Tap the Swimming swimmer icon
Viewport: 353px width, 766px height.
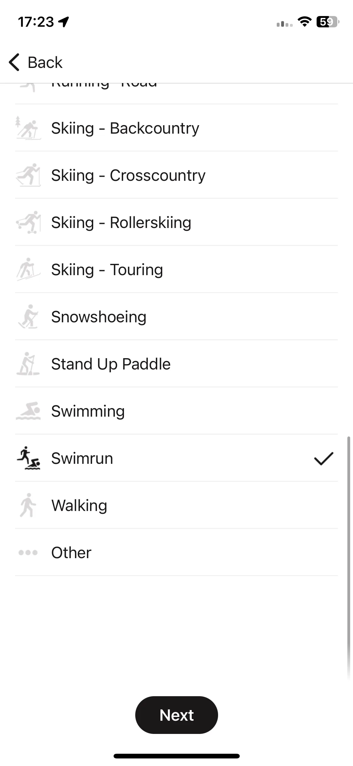point(28,411)
